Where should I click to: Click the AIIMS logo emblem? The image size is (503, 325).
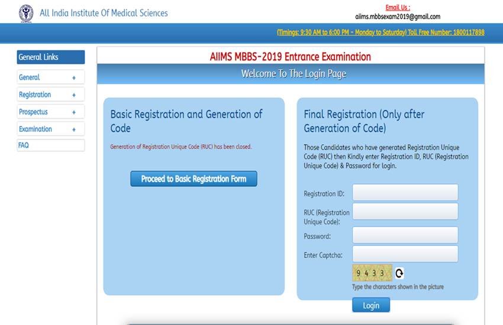click(26, 12)
